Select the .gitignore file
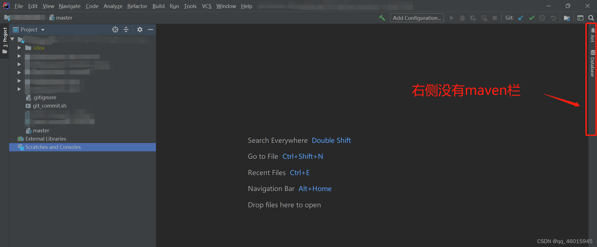 click(44, 97)
